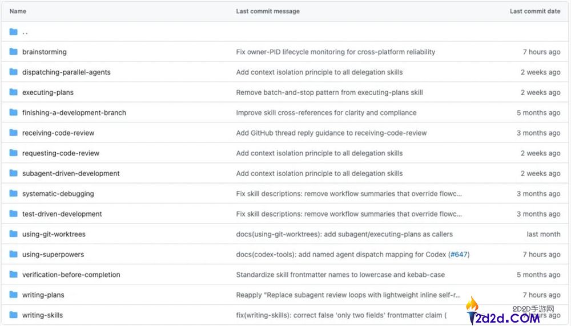The height and width of the screenshot is (326, 571).
Task: Navigate into the subagent-driven-development folder
Action: [x=71, y=173]
